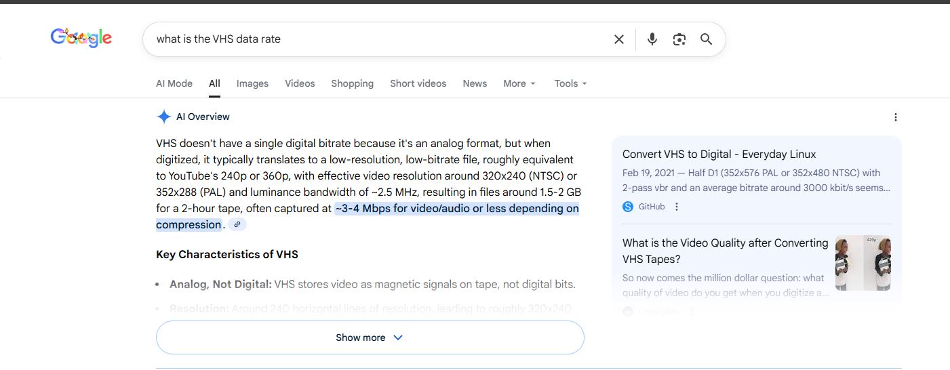
Task: Click the source link chip after compression
Action: click(x=237, y=225)
